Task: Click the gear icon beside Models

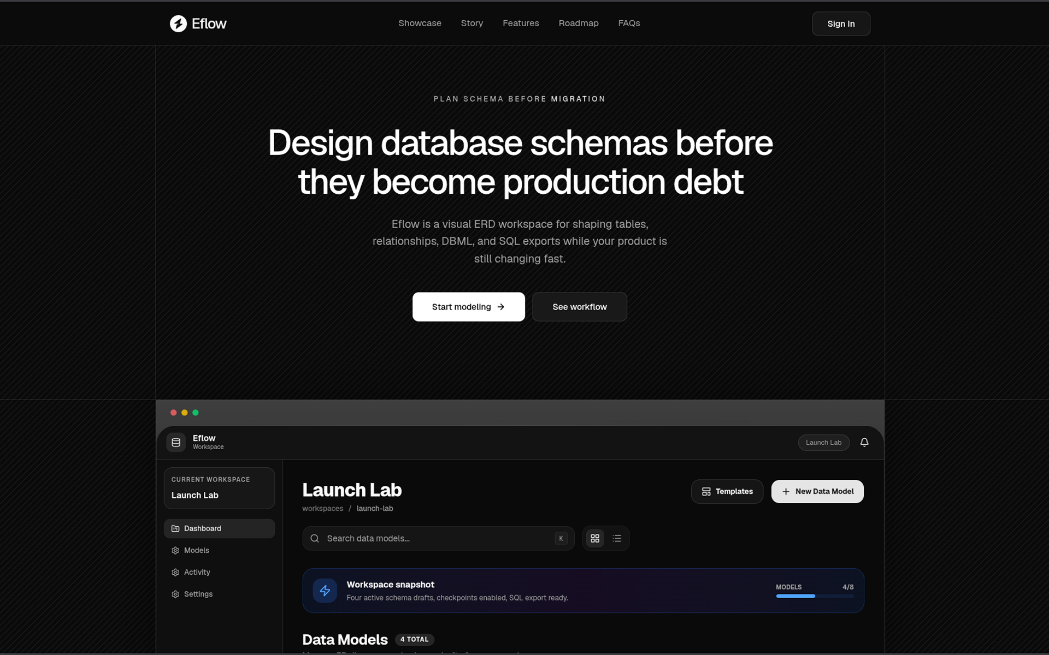Action: [x=175, y=550]
